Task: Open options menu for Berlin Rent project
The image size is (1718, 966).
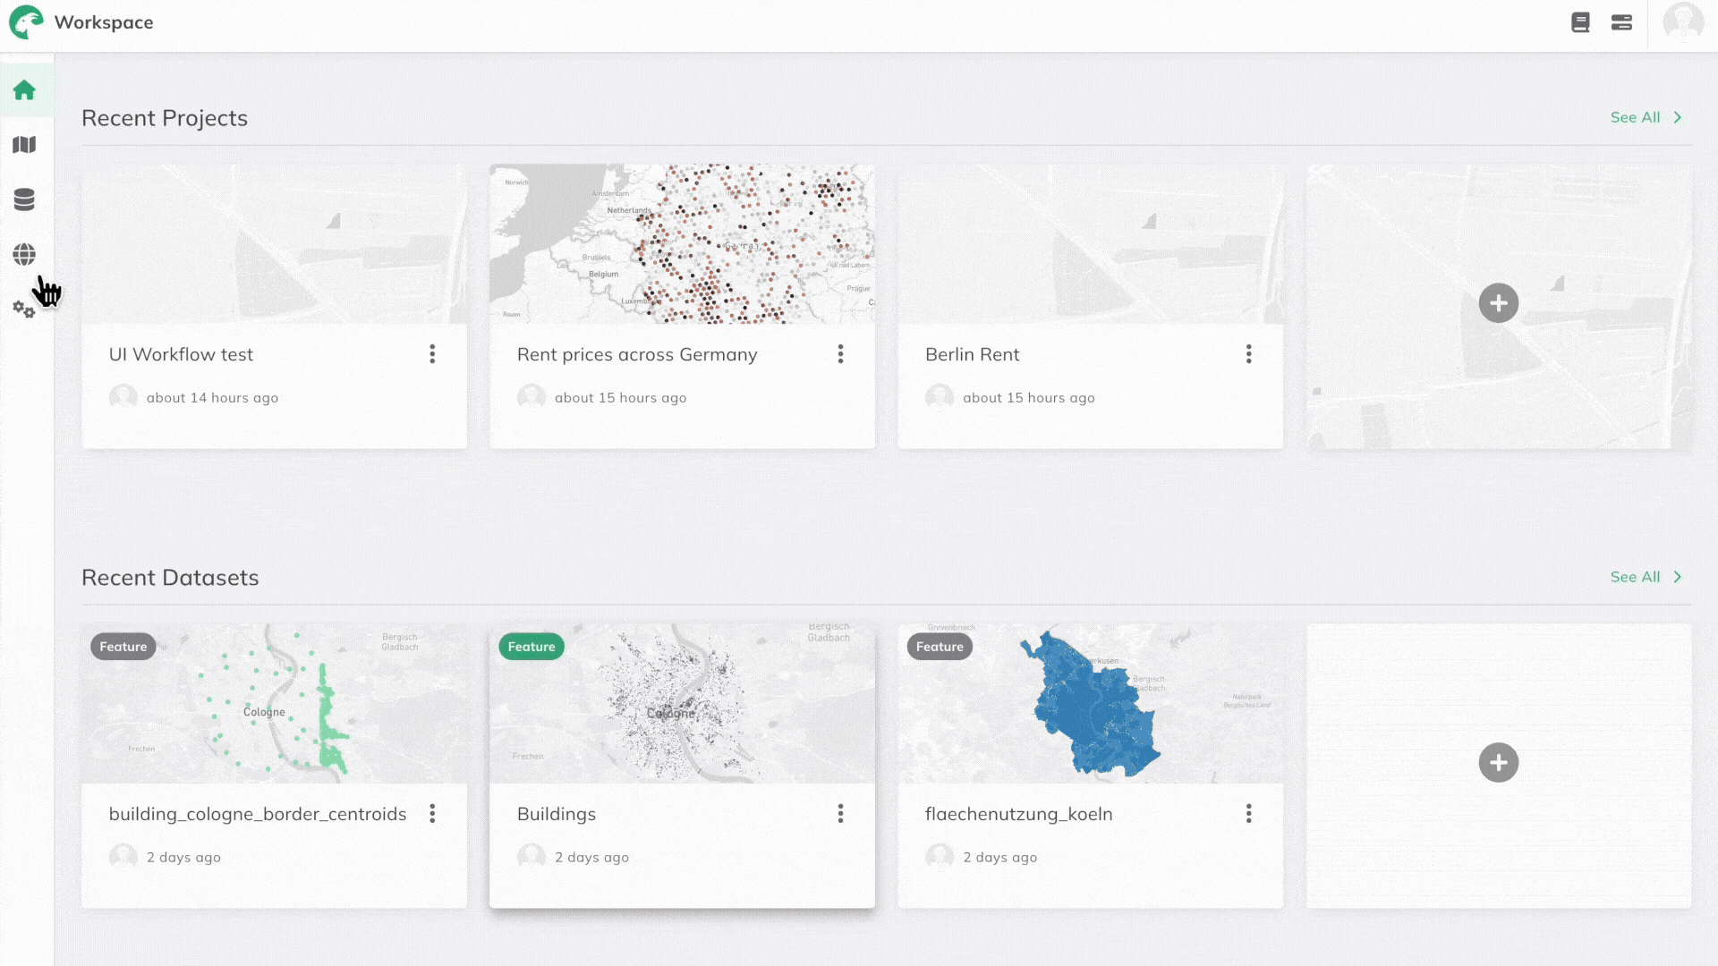Action: [x=1248, y=354]
